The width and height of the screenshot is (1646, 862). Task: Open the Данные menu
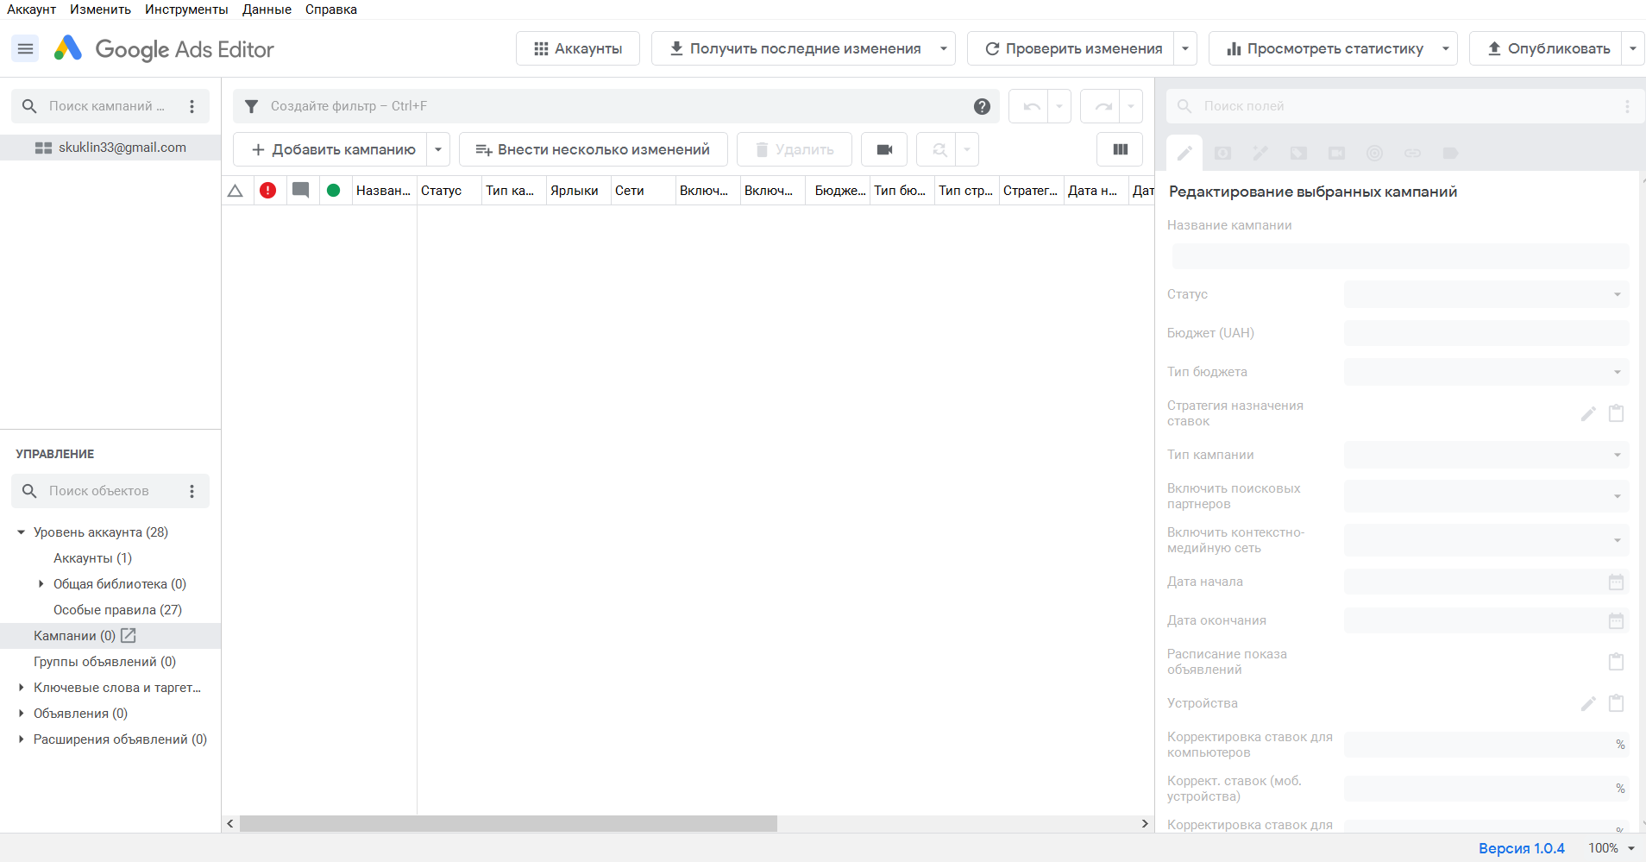point(267,9)
